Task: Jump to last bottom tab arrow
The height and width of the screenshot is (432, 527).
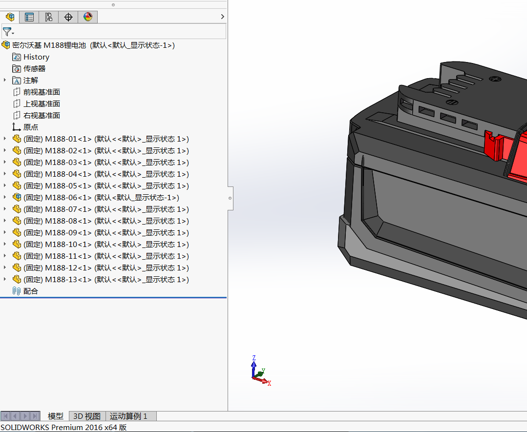Action: (x=35, y=416)
